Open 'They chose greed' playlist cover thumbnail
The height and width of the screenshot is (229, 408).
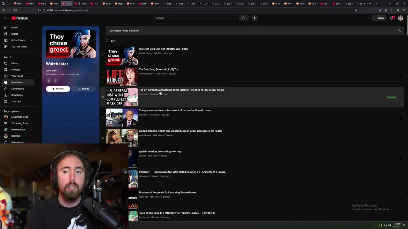[71, 44]
